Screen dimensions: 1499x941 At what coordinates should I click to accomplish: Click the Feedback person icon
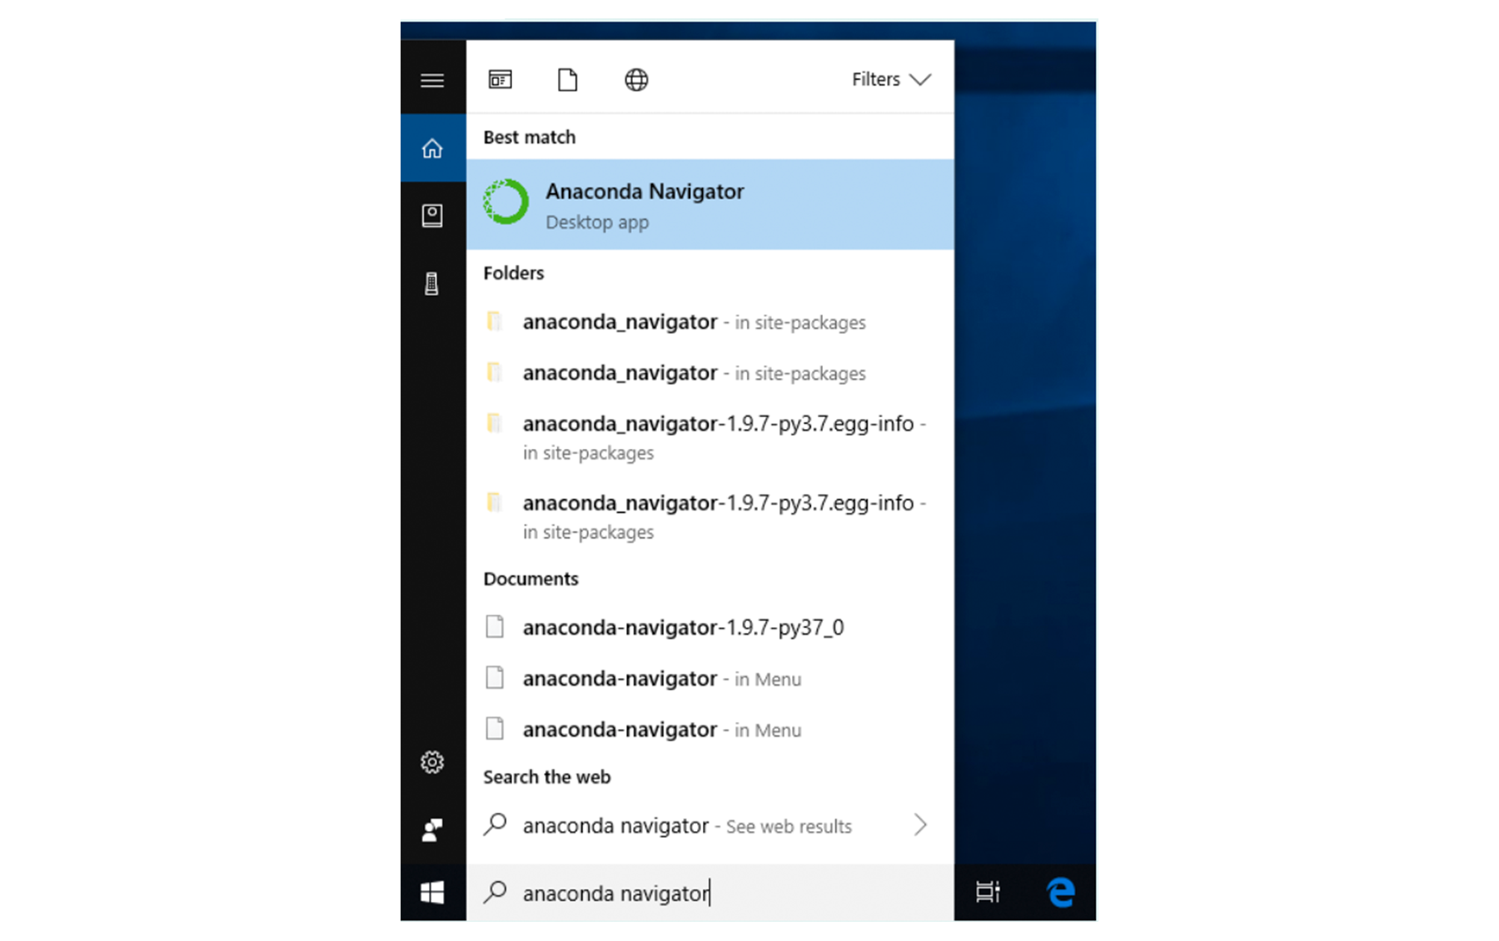click(431, 829)
